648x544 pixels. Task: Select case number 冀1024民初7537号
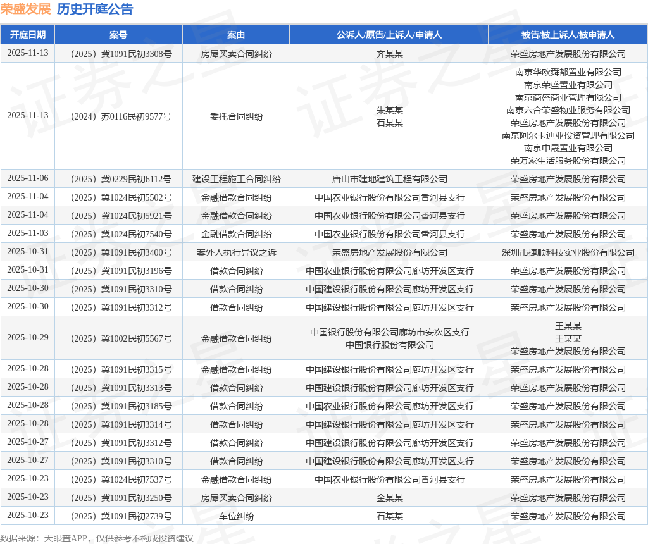coord(121,479)
